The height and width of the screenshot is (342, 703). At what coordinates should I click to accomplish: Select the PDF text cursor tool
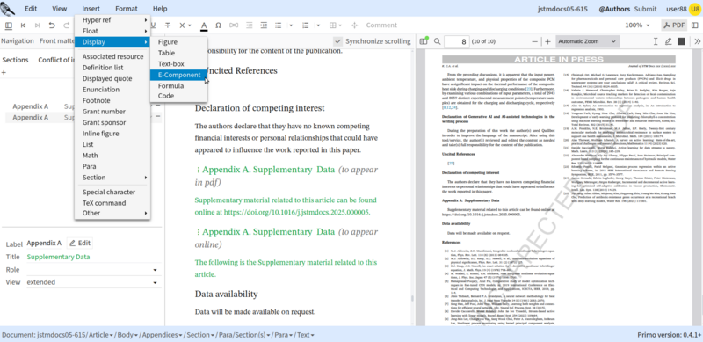pyautogui.click(x=656, y=41)
